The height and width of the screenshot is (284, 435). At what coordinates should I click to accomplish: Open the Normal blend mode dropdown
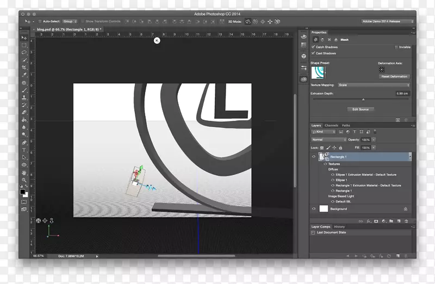coord(328,140)
